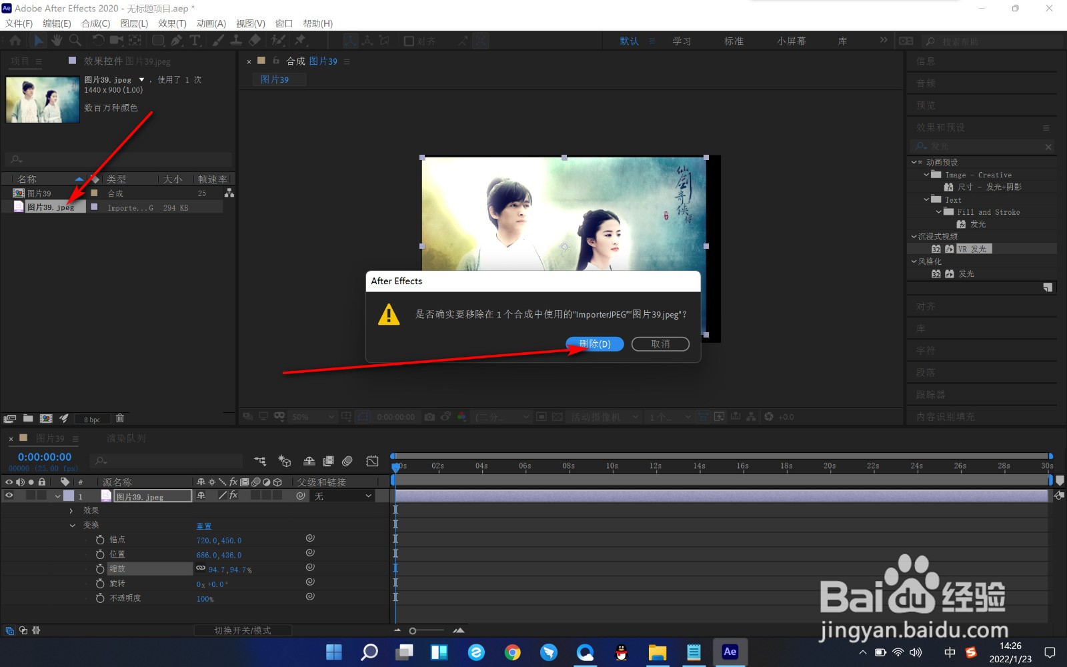
Task: Click the 删除(D) button in dialog
Action: coord(595,344)
